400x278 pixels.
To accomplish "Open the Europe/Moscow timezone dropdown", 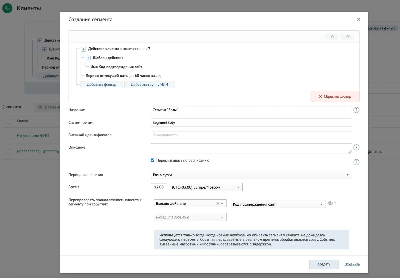I will [206, 187].
